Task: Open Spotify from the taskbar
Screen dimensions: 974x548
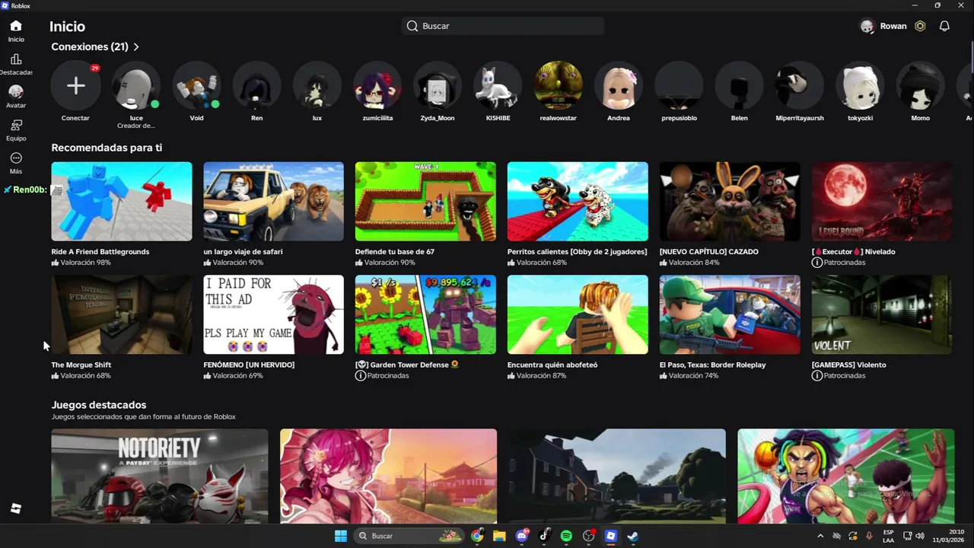Action: coord(566,536)
